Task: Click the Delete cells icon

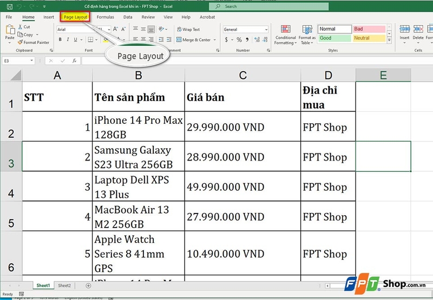Action: 418,29
